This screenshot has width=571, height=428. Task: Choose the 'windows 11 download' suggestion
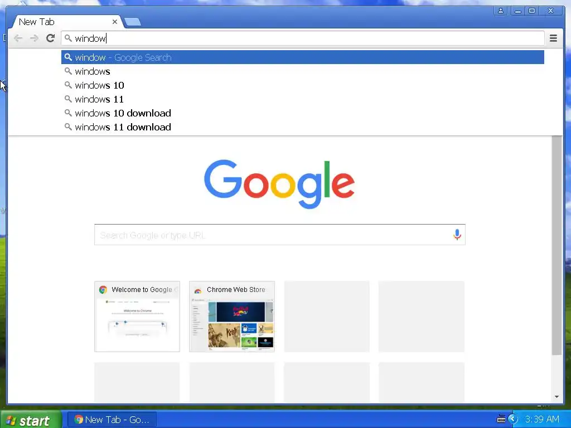[x=303, y=127]
